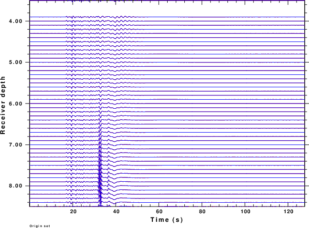The height and width of the screenshot is (228, 309).
Task: Click the depth axis label 4.00
Action: [16, 21]
